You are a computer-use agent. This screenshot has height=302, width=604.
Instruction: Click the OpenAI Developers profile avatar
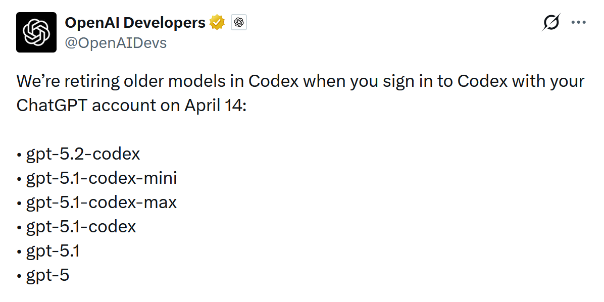(36, 32)
